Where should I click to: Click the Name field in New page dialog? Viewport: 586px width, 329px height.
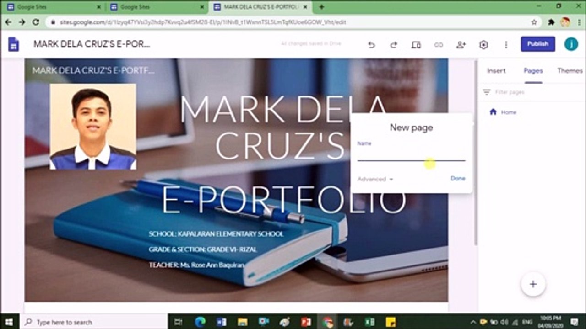pos(411,156)
